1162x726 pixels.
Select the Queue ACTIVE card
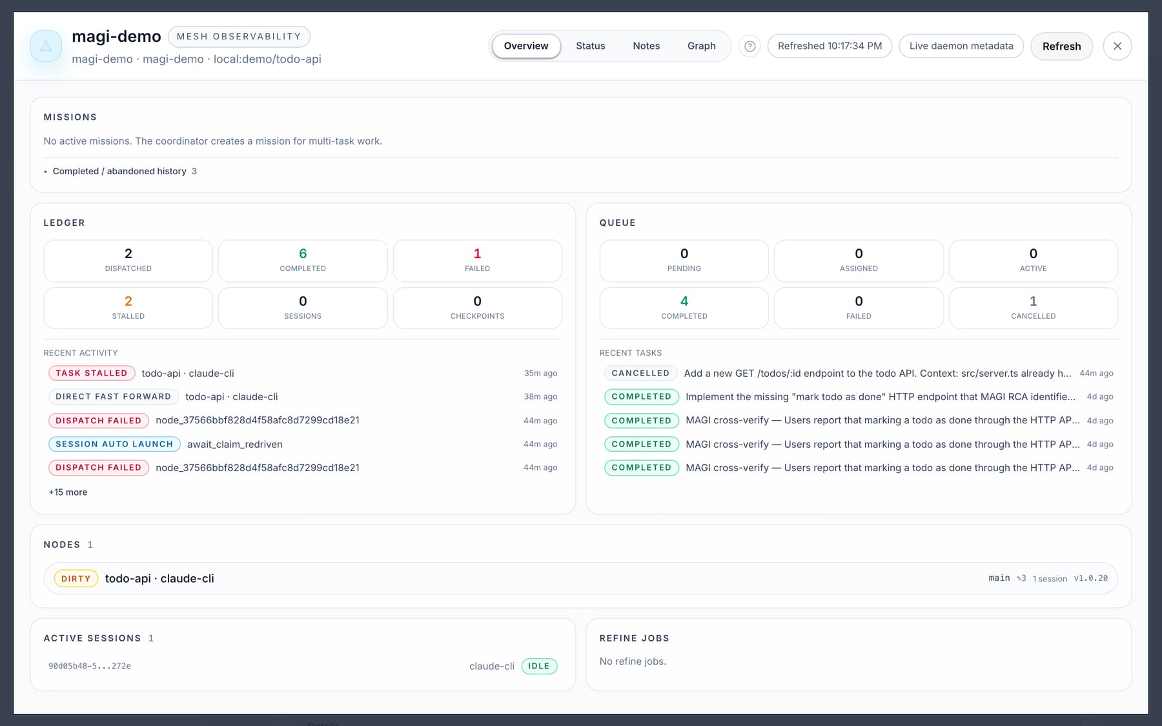point(1034,261)
